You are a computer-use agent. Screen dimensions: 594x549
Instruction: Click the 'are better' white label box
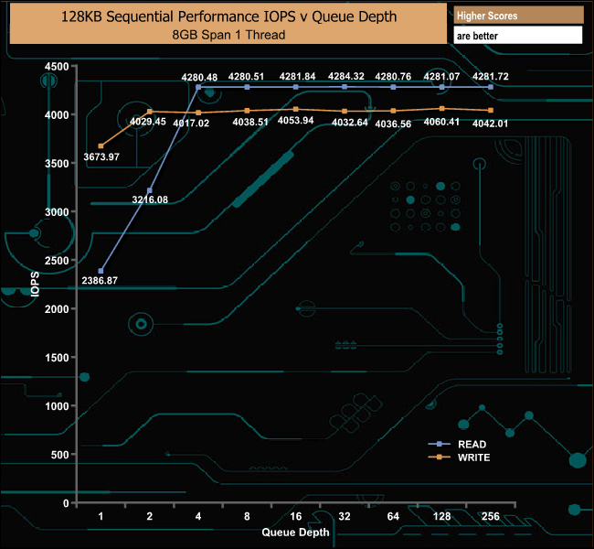coord(518,36)
